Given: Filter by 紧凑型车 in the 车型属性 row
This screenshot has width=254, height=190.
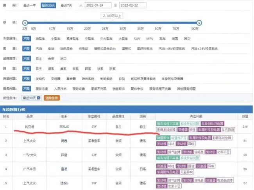Looking at the screenshot, I should pyautogui.click(x=72, y=39).
